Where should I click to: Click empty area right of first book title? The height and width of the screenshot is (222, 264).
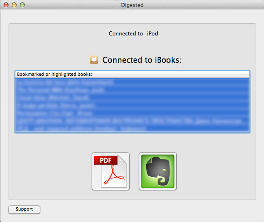(x=182, y=82)
